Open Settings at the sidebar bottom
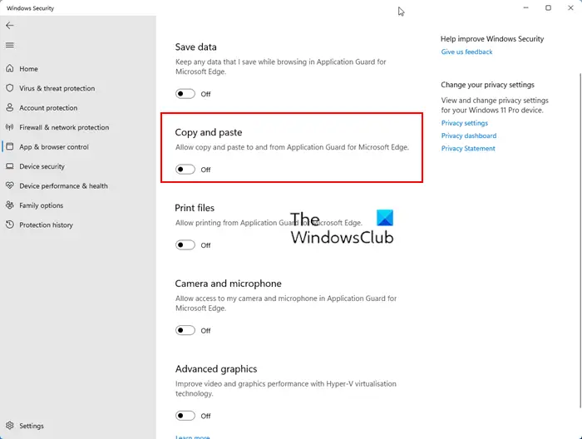Image resolution: width=582 pixels, height=439 pixels. 78,426
